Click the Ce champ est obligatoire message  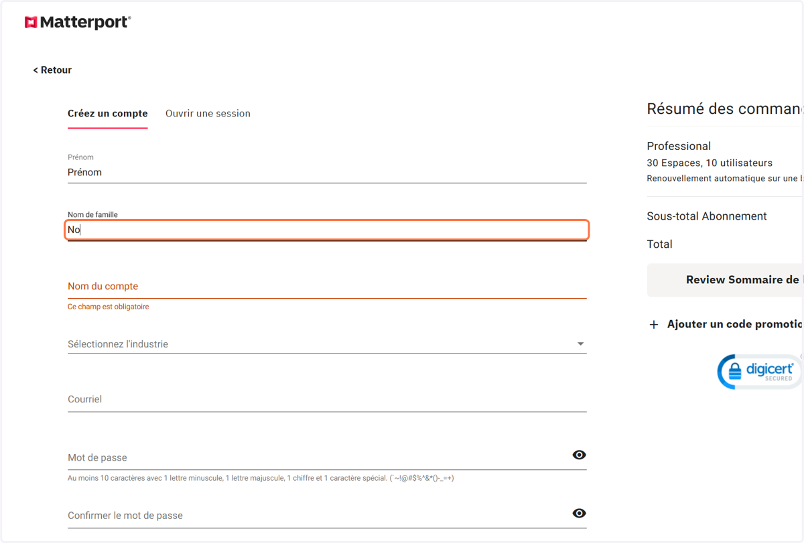(x=108, y=307)
